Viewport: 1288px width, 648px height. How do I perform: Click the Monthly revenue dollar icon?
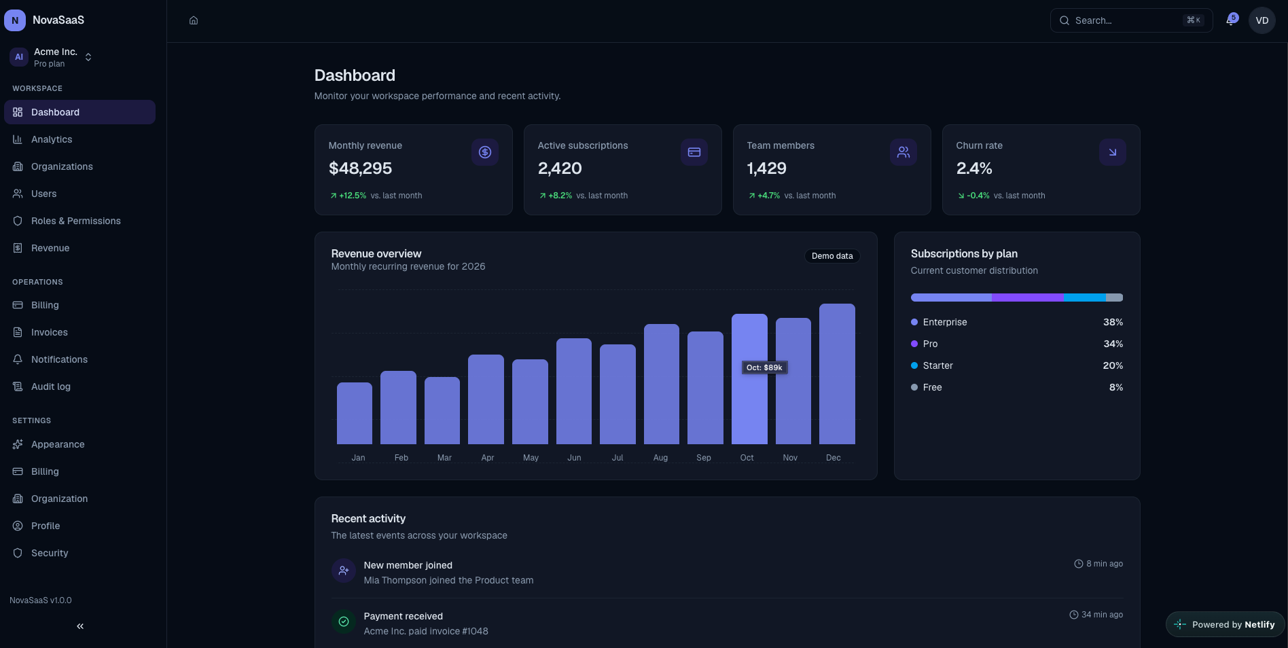pyautogui.click(x=485, y=152)
